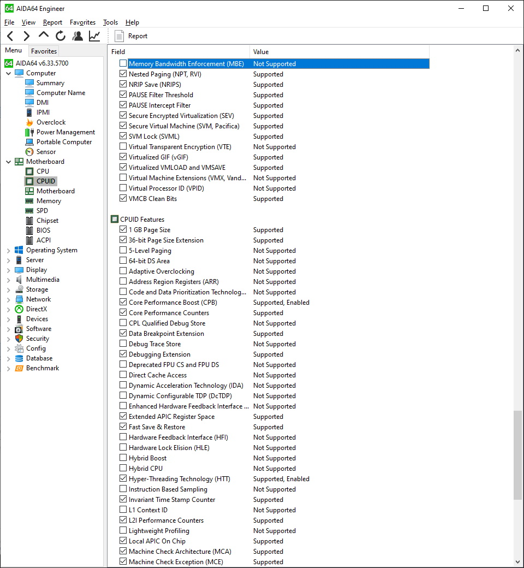Select the Chipset icon in tree
524x568 pixels.
pyautogui.click(x=29, y=221)
